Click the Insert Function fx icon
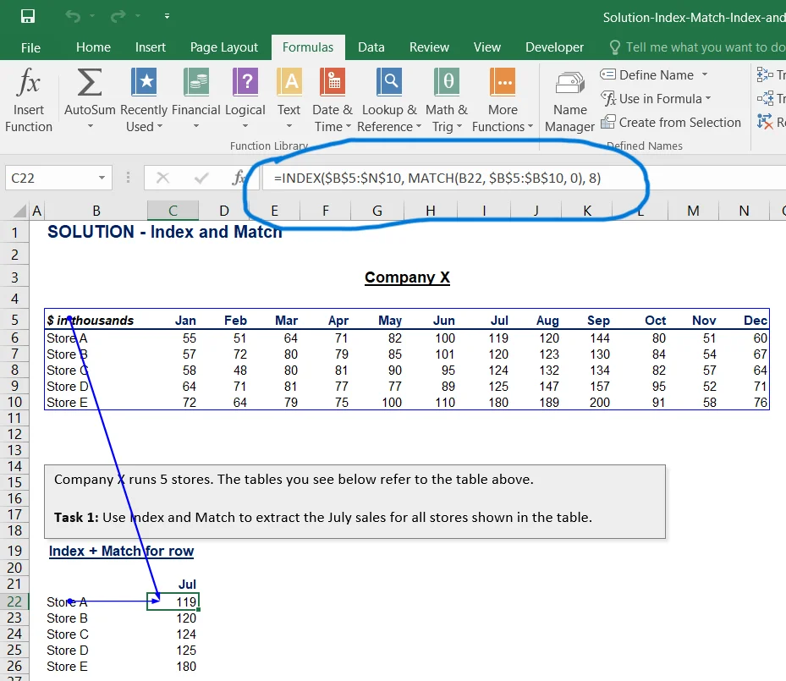 (29, 84)
